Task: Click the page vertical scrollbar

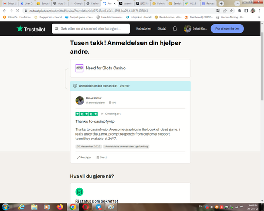Action: click(262, 66)
